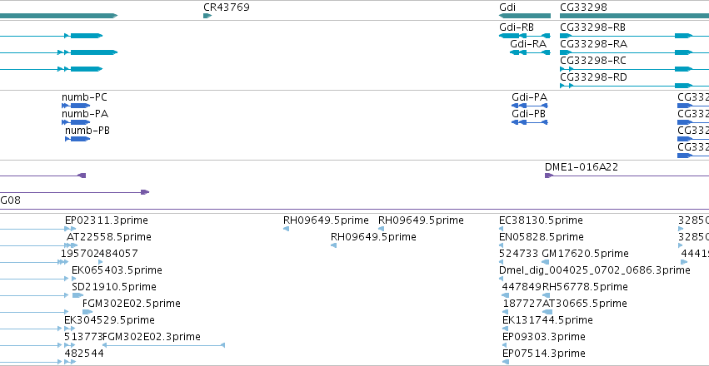Select transcript CG33298-RD
The image size is (709, 366).
tap(593, 77)
